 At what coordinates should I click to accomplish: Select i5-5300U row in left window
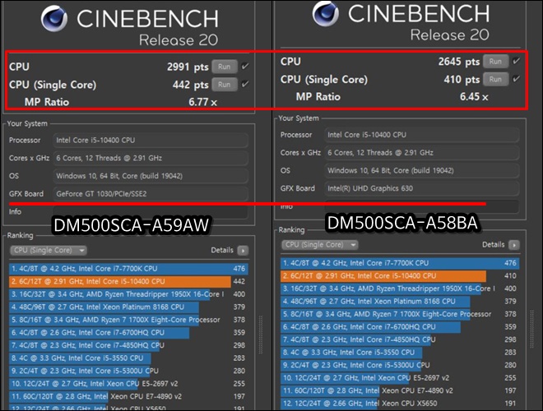[128, 371]
